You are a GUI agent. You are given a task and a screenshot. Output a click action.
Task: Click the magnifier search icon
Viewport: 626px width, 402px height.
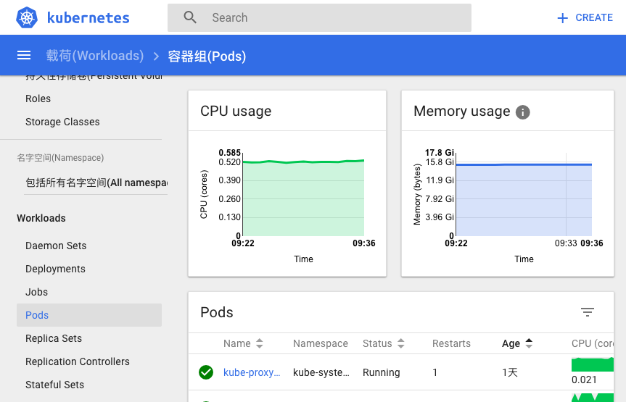coord(190,17)
